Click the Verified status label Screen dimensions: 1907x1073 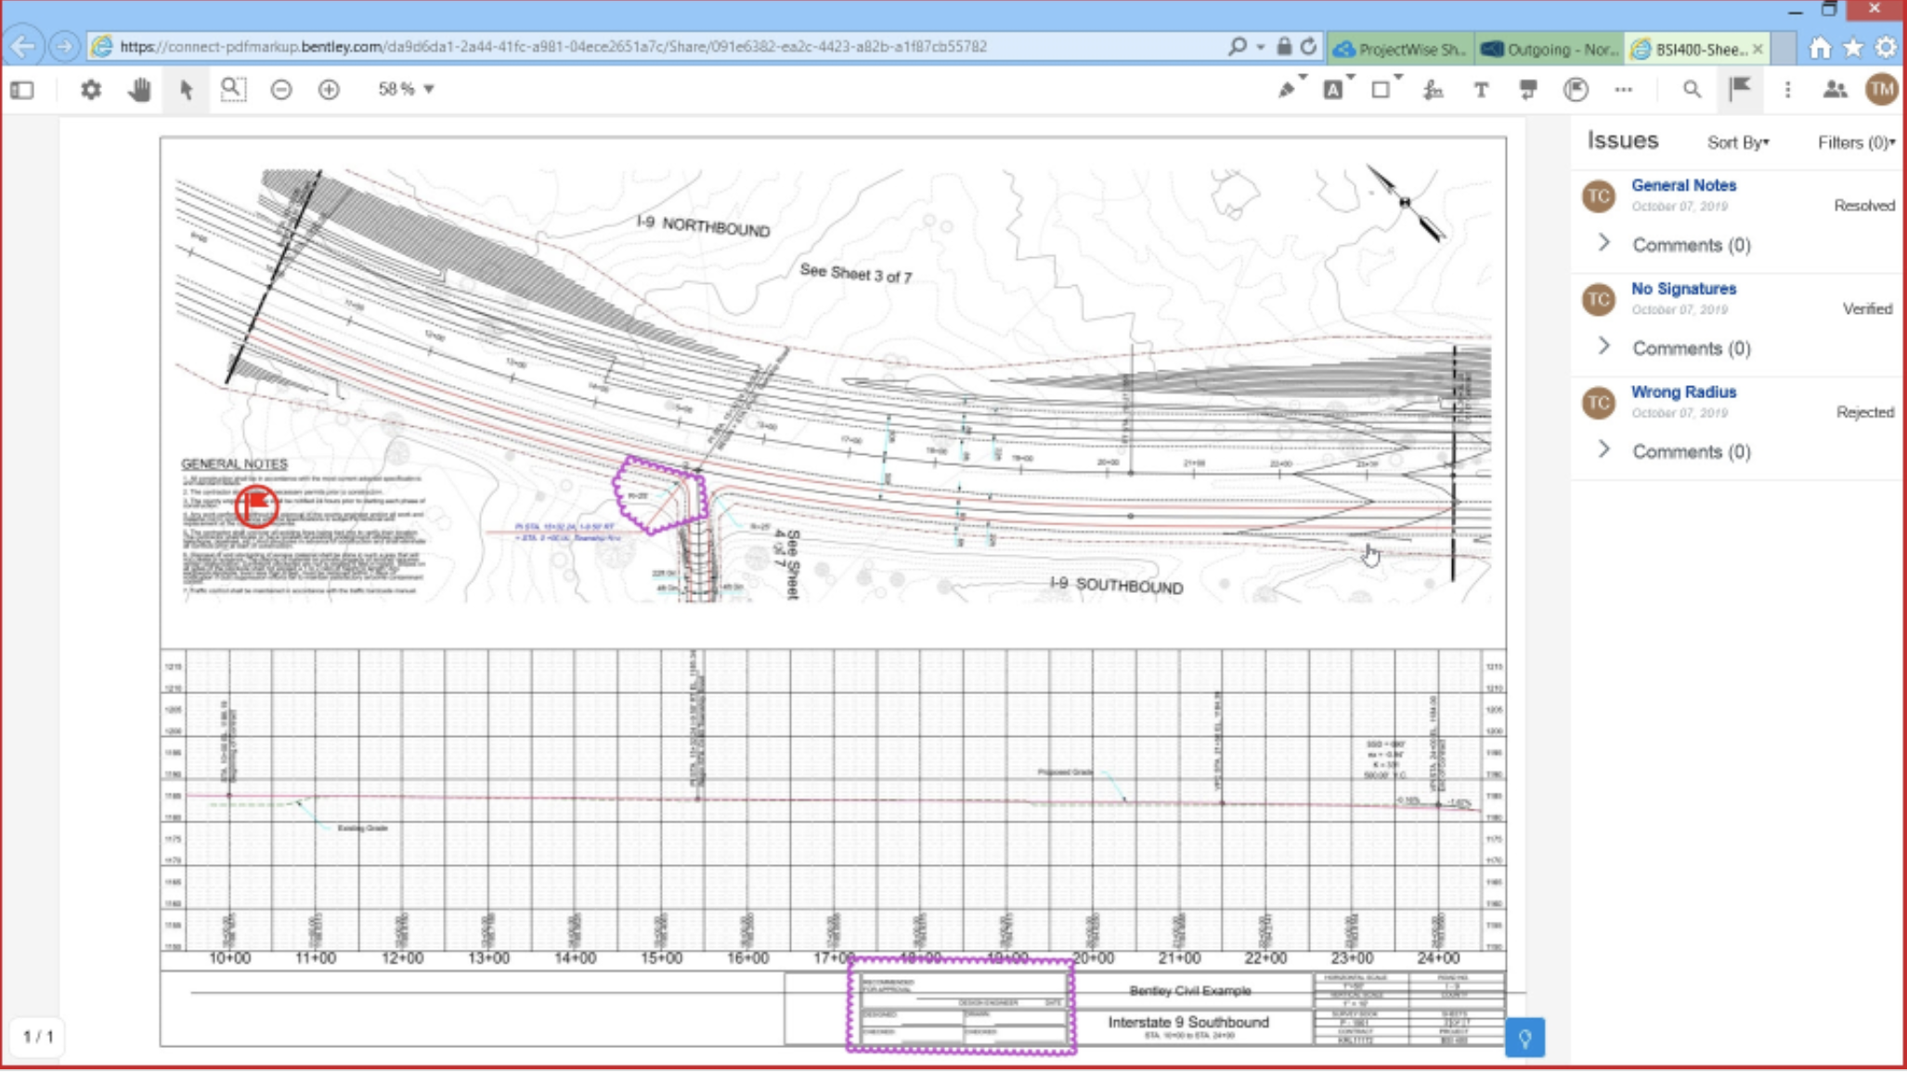point(1867,309)
